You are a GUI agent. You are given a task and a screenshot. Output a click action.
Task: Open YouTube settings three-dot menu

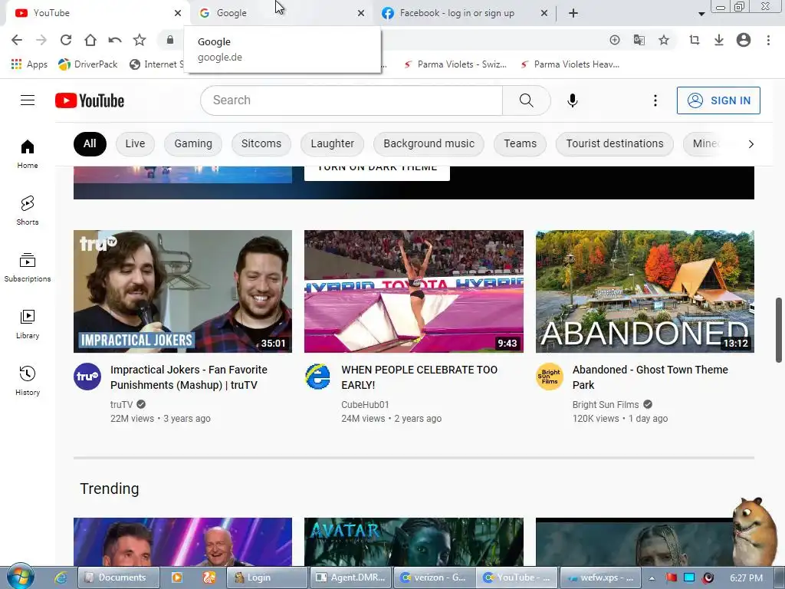click(x=655, y=100)
